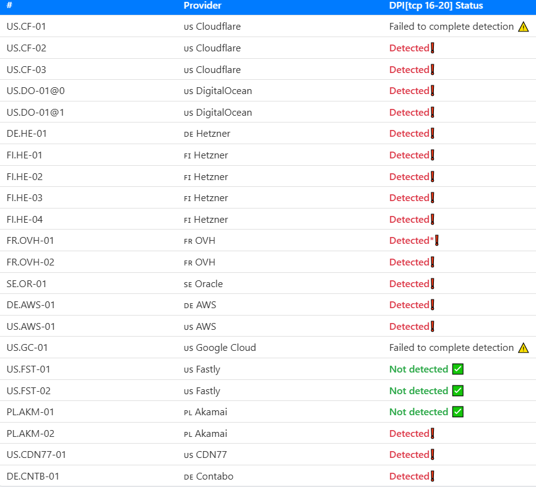536x487 pixels.
Task: Click the green check mark in US.FST-02 row
Action: [x=458, y=390]
